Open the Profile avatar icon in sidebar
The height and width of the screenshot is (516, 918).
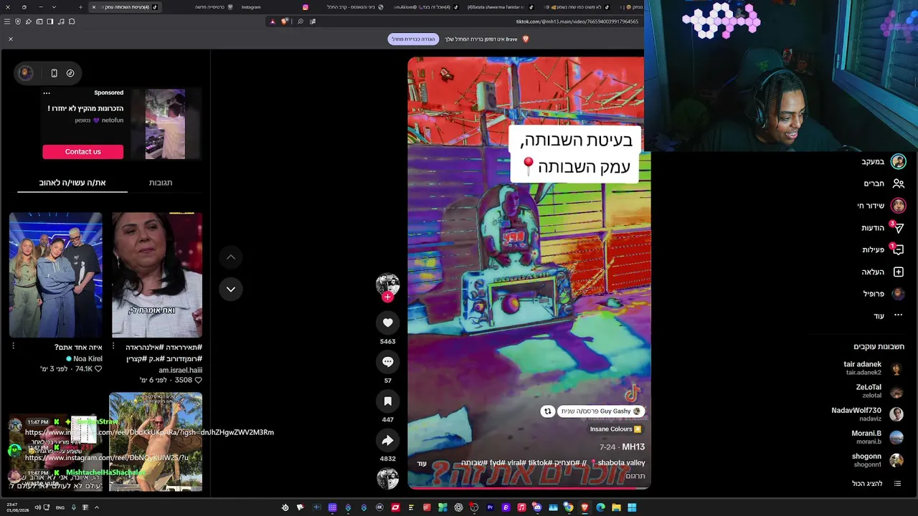(x=898, y=294)
